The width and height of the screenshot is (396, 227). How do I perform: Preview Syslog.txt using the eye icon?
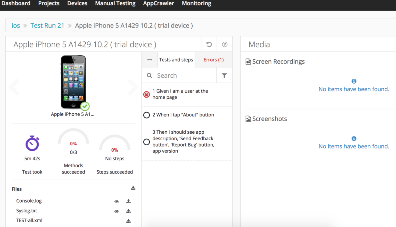[117, 211]
